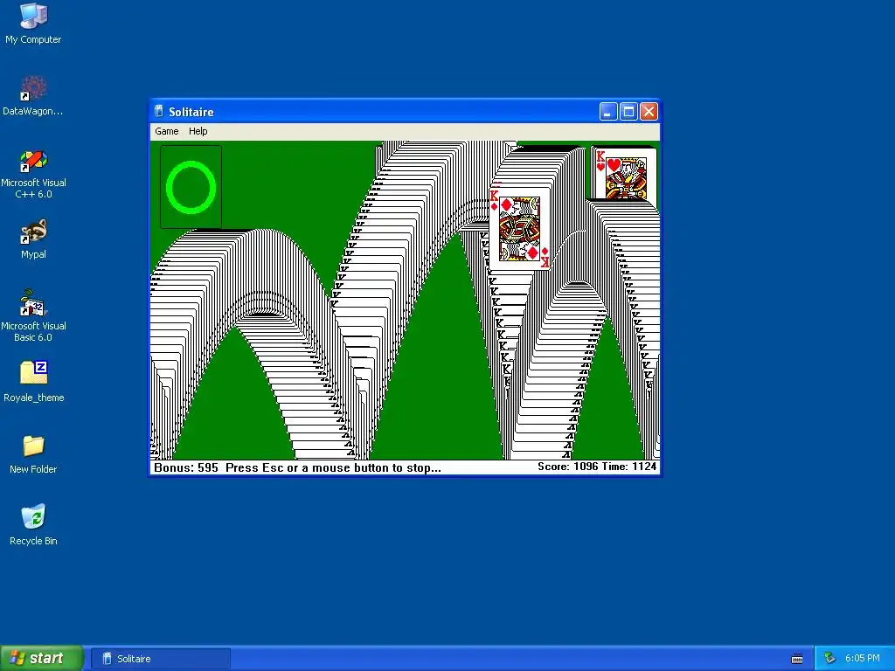Select Microsoft Visual C++ 6.0 icon
This screenshot has height=671, width=895.
click(33, 174)
